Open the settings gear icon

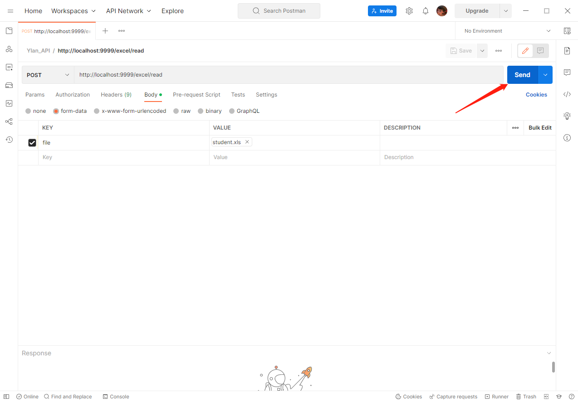pos(409,11)
